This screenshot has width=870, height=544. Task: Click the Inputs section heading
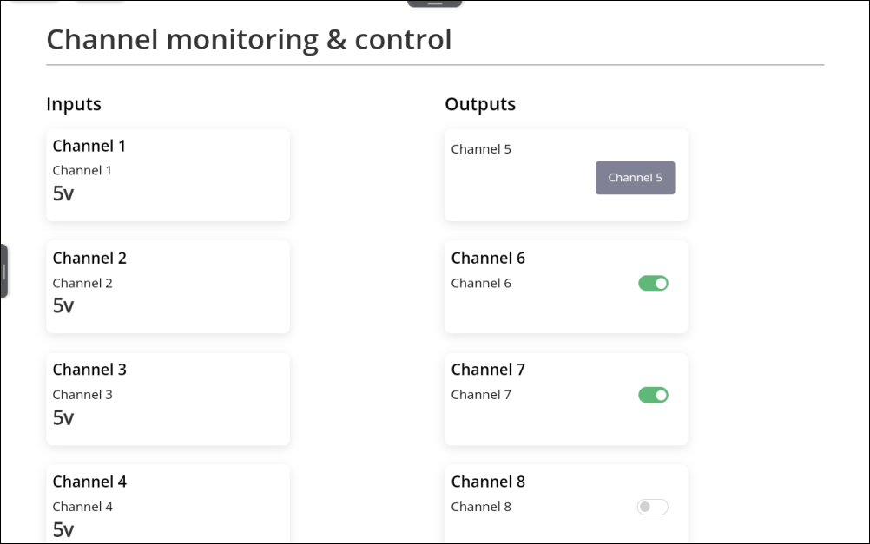[74, 104]
